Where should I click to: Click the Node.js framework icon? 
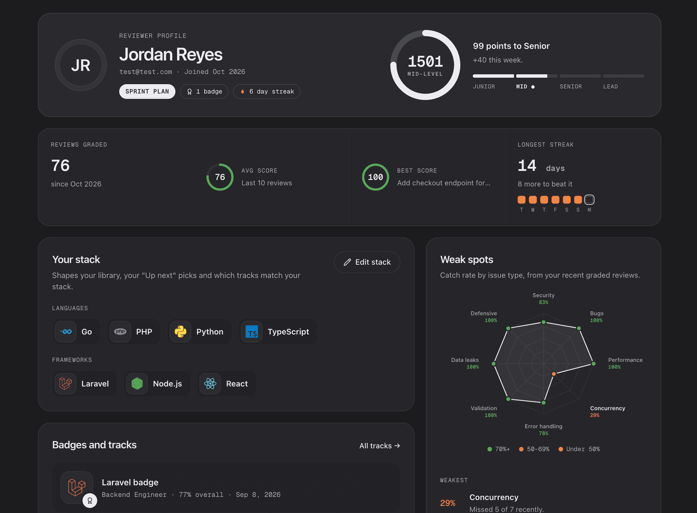(x=137, y=383)
